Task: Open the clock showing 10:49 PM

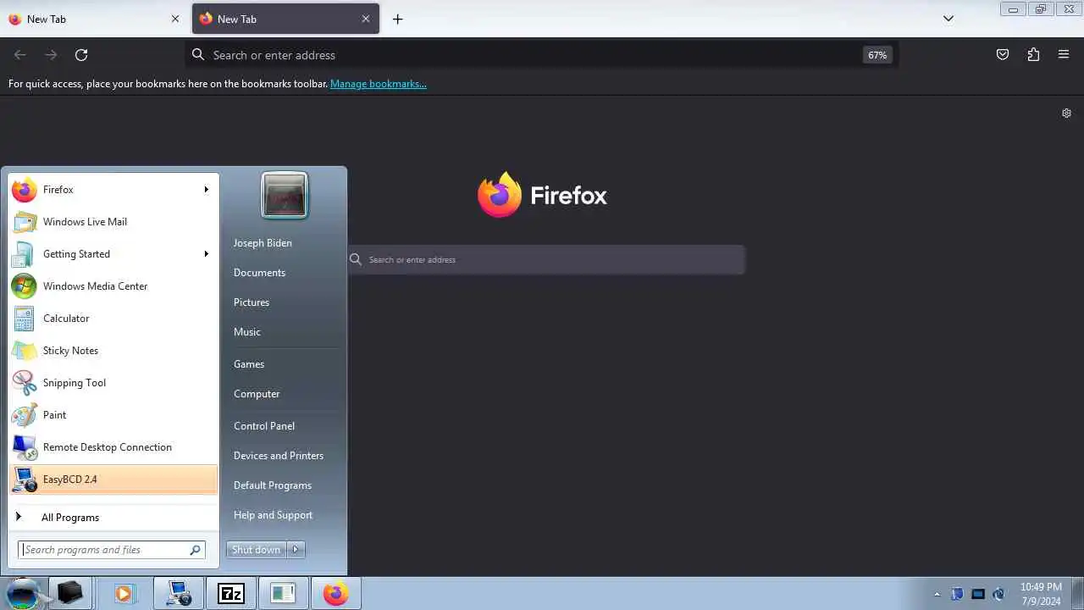Action: 1041,594
